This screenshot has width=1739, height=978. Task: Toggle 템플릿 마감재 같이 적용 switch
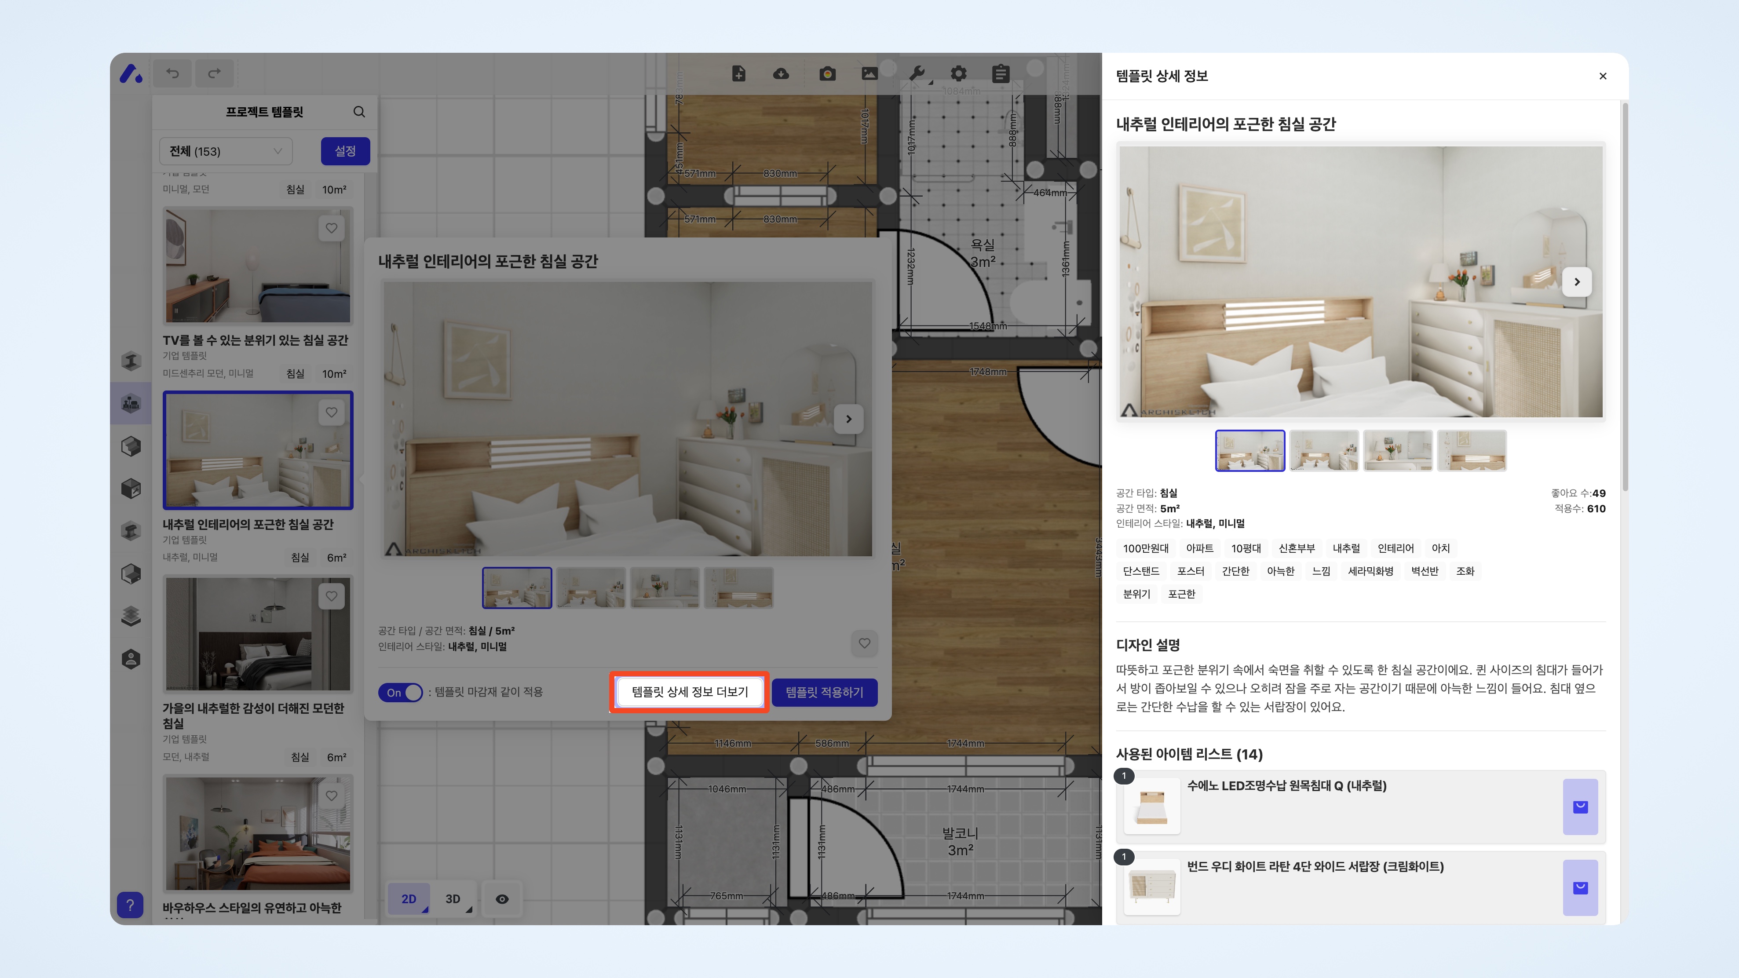[400, 693]
